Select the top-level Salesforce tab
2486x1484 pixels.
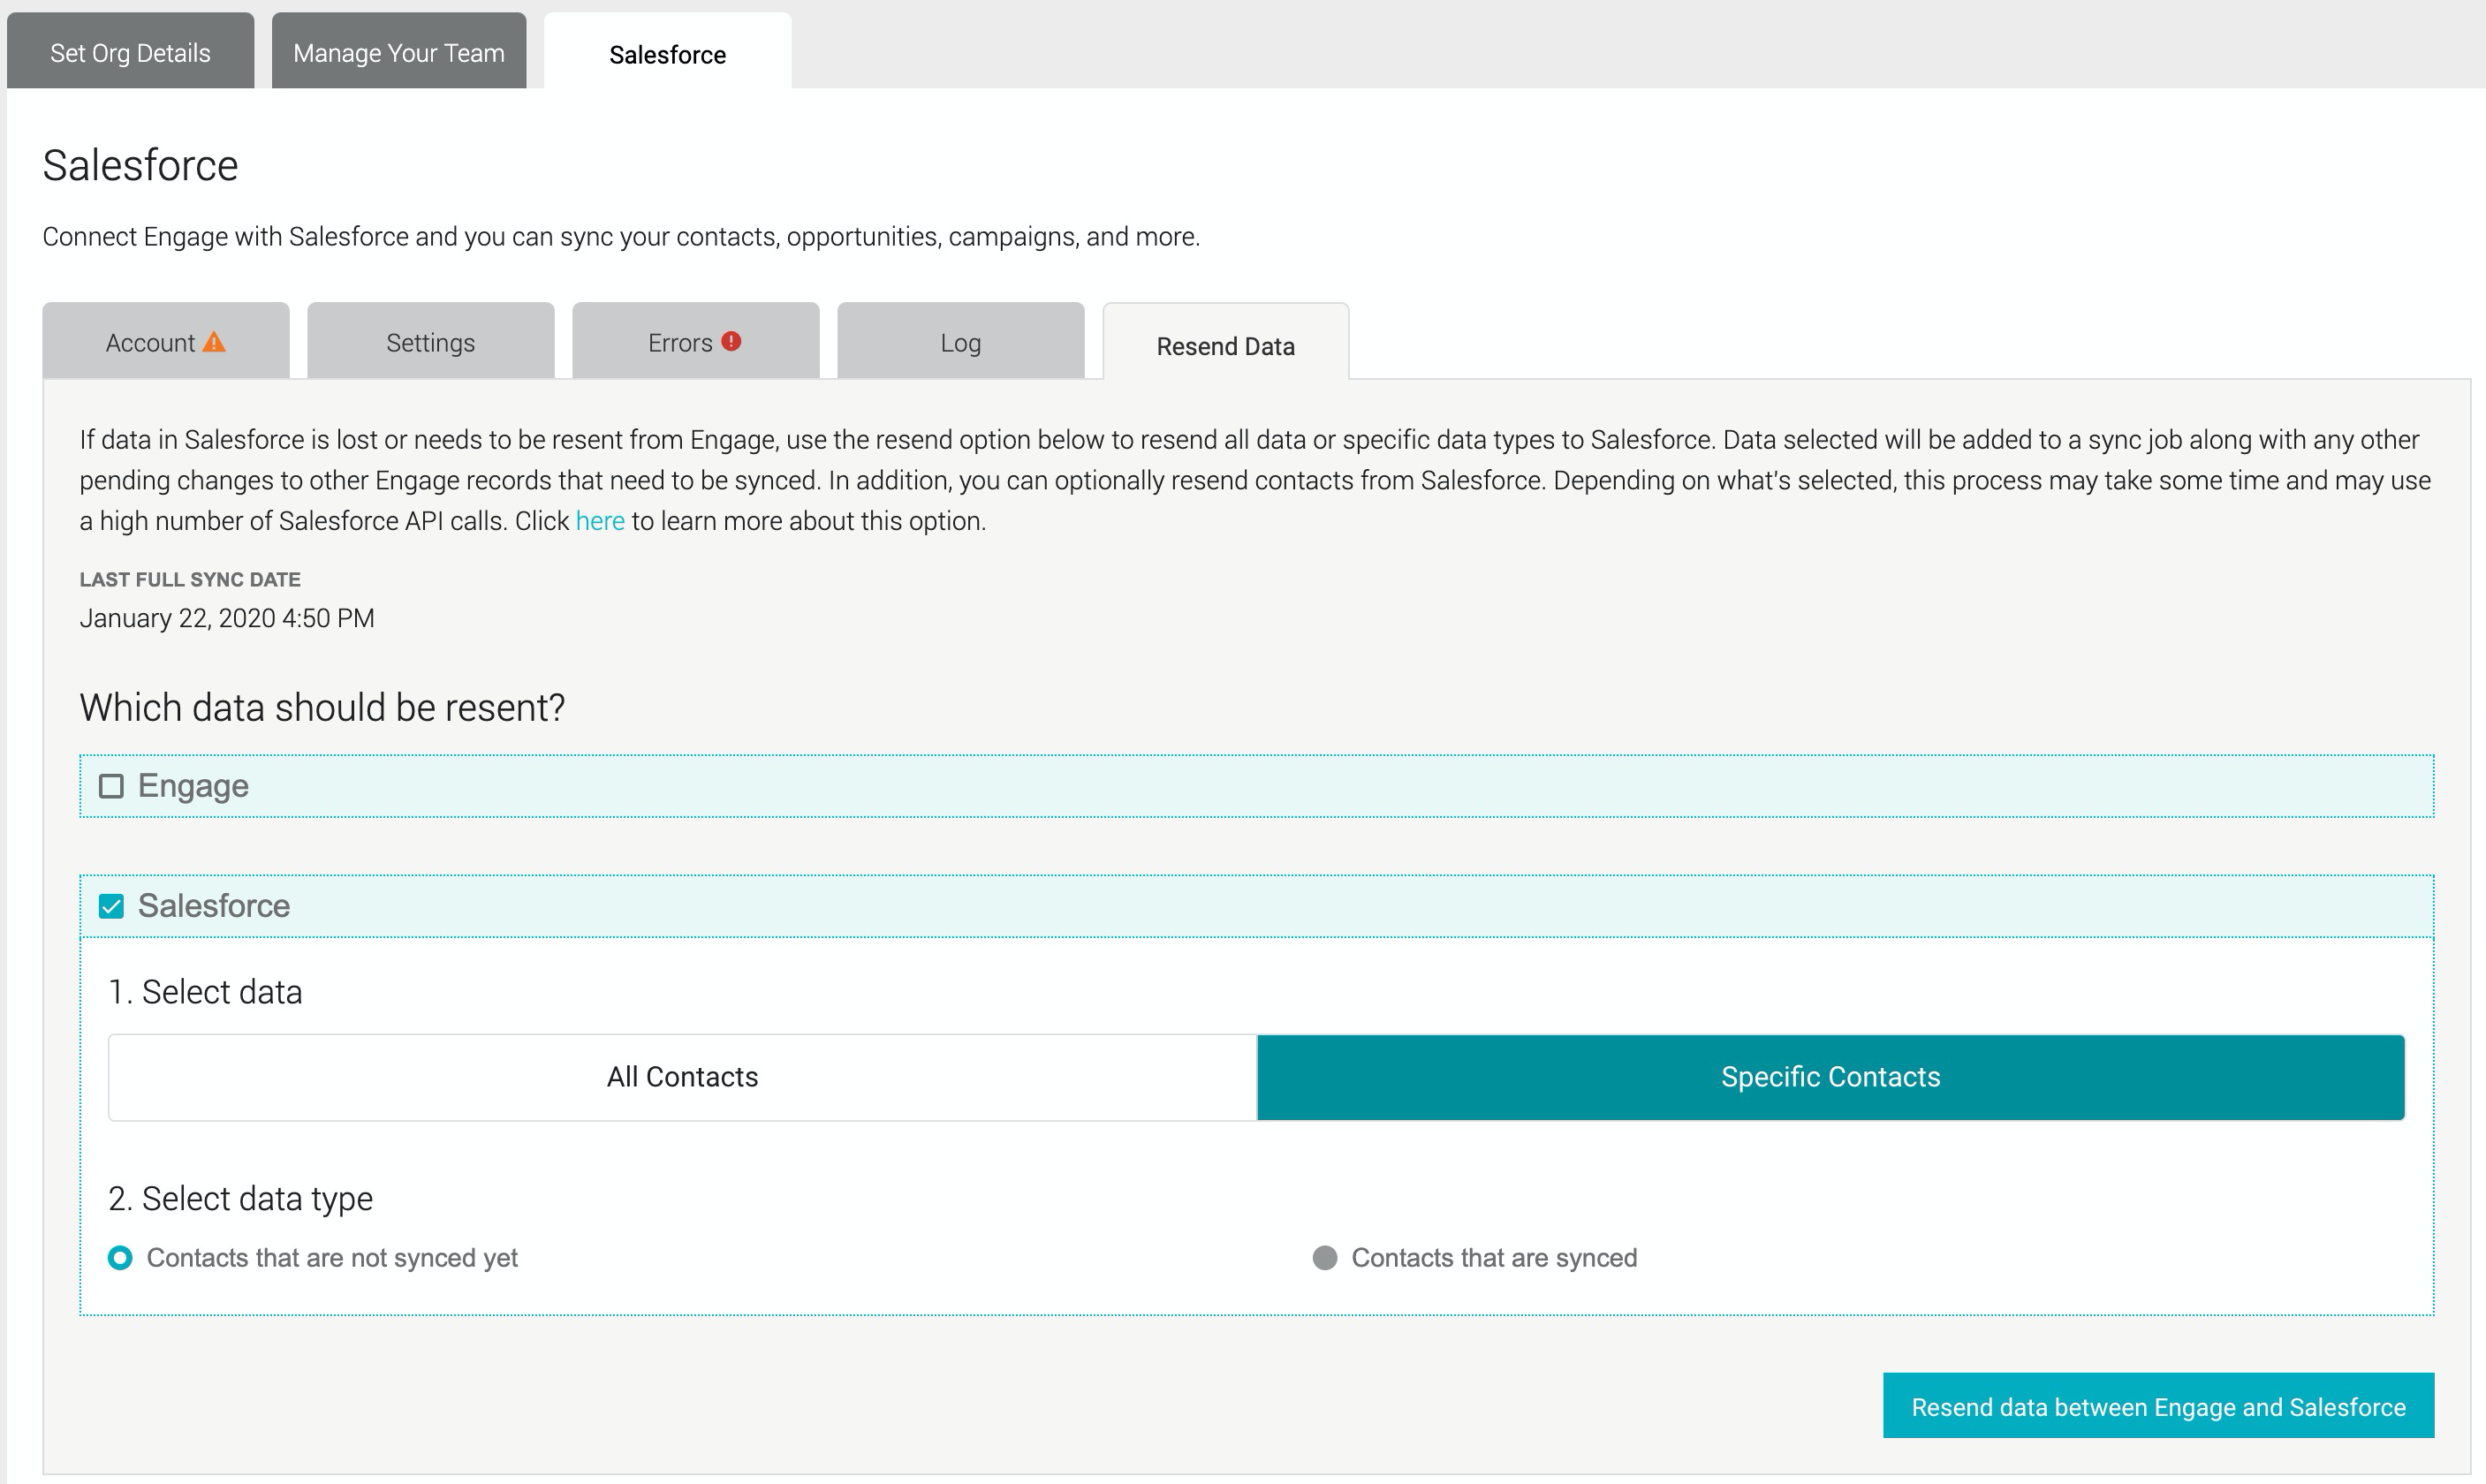[667, 52]
